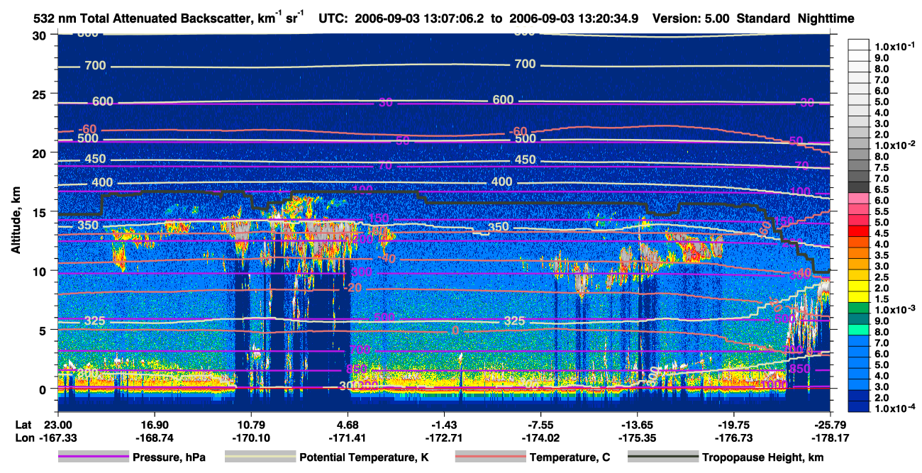Select the white swatch atop the colorbar
Screen dimensions: 922x473
click(x=859, y=44)
